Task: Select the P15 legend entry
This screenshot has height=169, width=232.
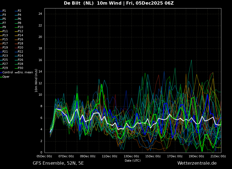Action: click(4, 39)
